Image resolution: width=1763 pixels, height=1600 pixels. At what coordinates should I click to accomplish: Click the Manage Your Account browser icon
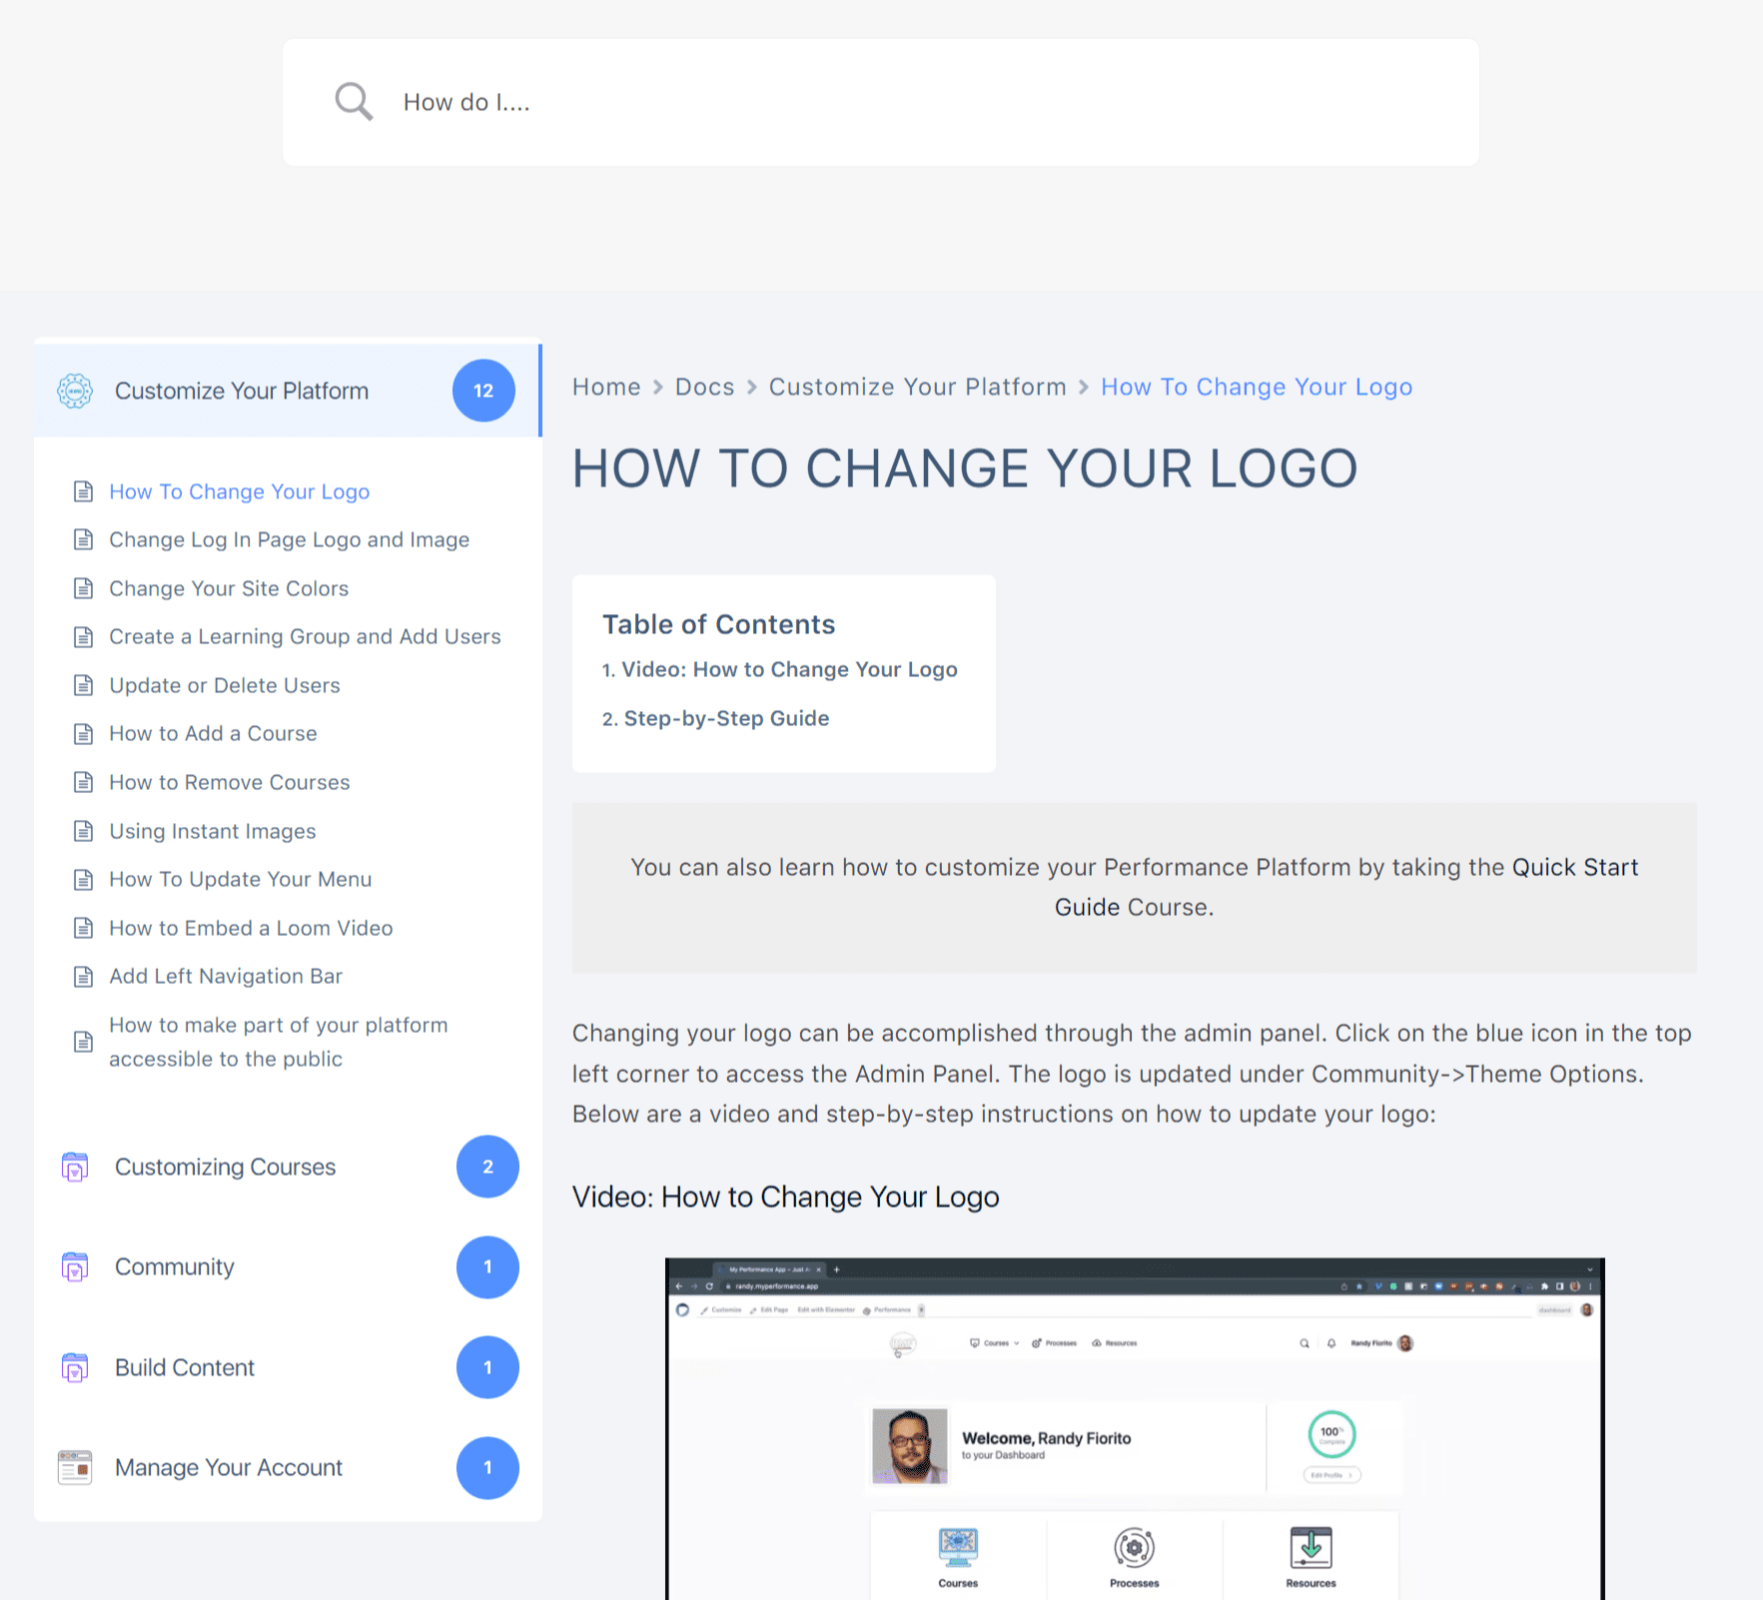75,1467
